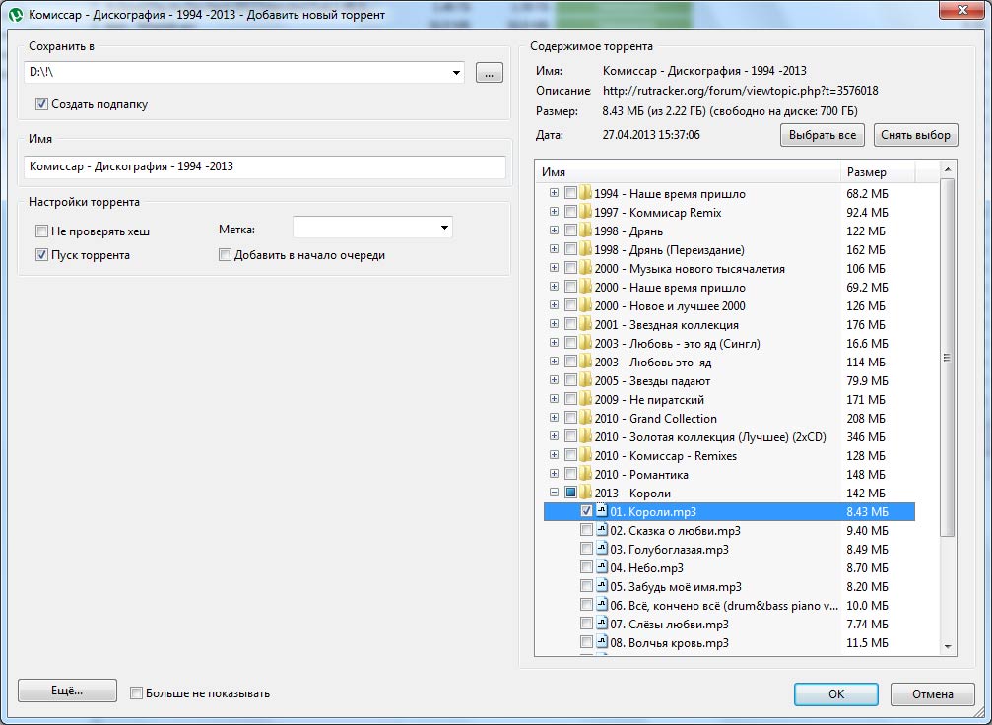Click mp3 file icon of 04. Небо.mp3
Viewport: 992px width, 725px height.
[x=601, y=567]
